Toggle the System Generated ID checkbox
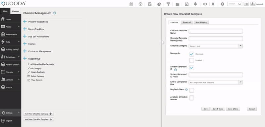 click(x=191, y=68)
